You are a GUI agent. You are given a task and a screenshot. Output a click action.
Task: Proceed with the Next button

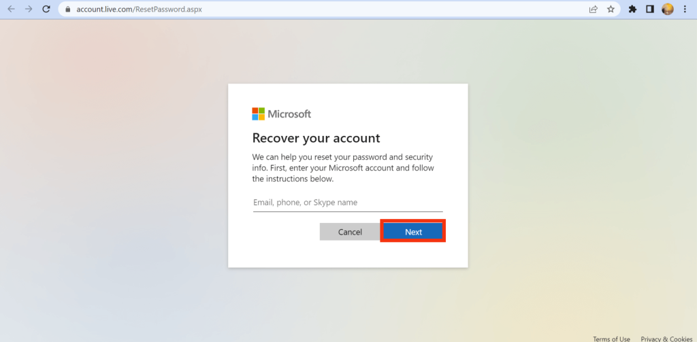click(413, 232)
